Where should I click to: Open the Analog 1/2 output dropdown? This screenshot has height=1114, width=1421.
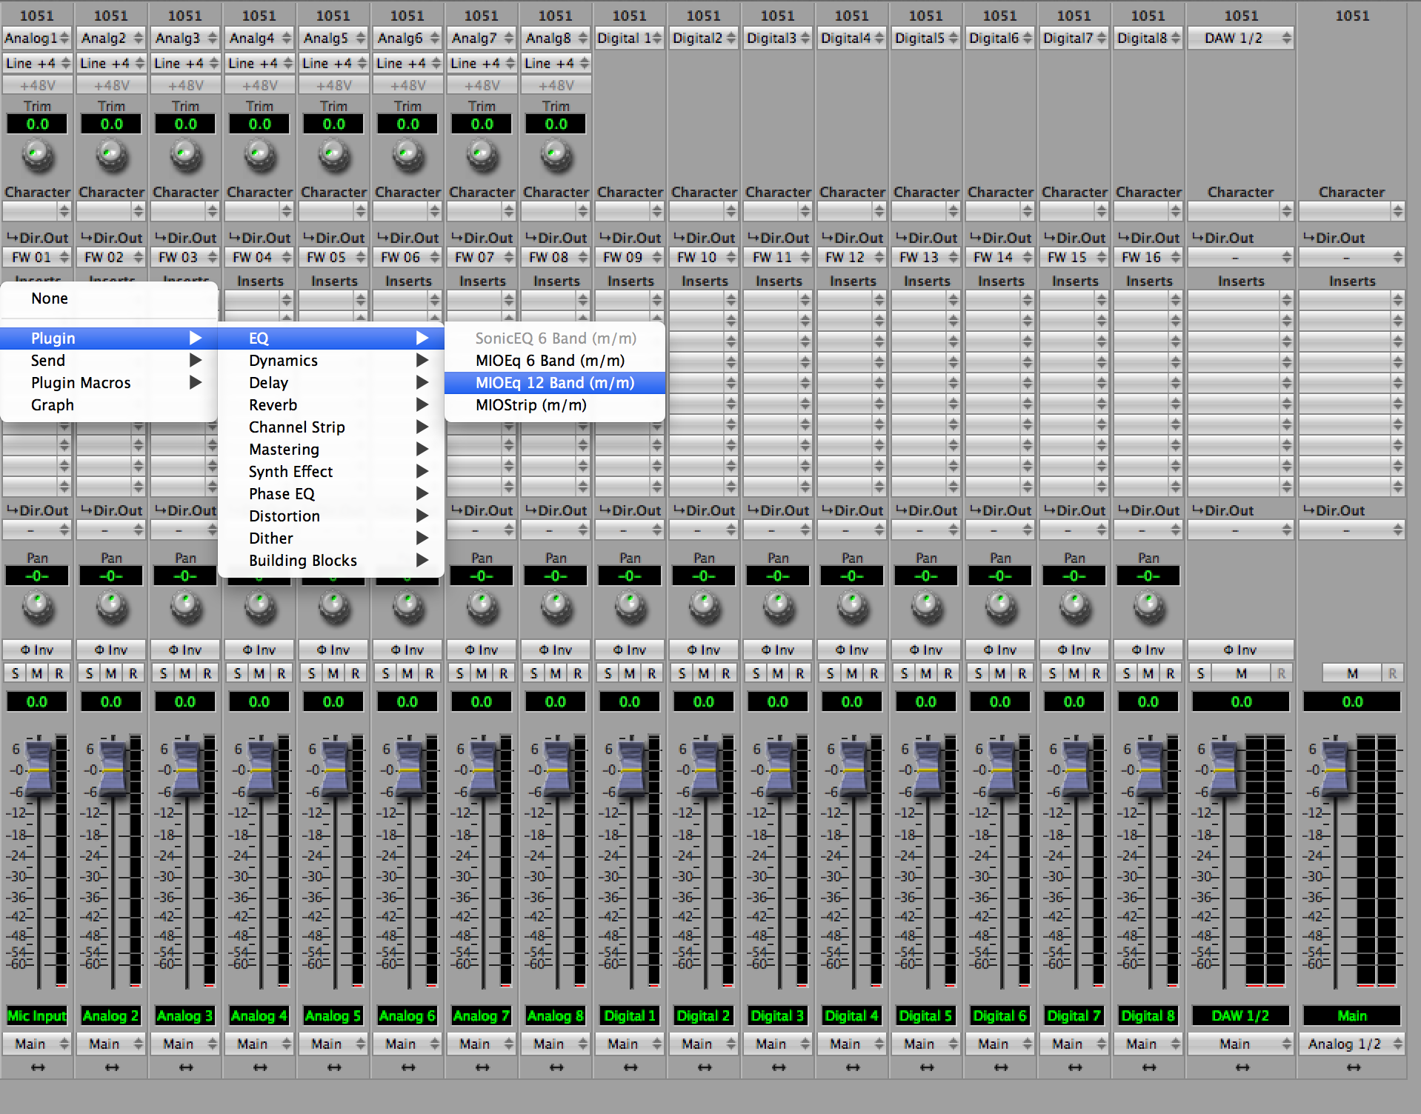pos(1352,1044)
